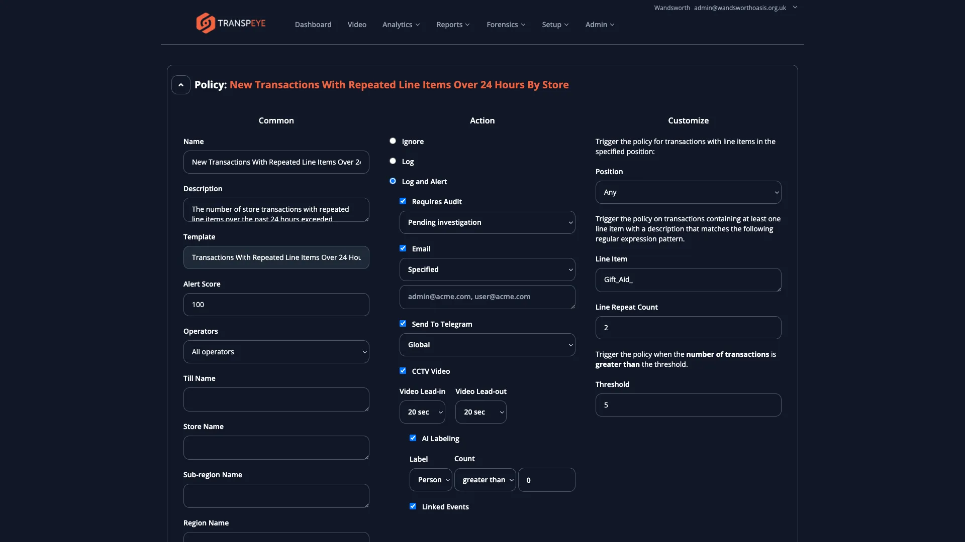Open the Position dropdown set to Any
Image resolution: width=965 pixels, height=542 pixels.
688,192
